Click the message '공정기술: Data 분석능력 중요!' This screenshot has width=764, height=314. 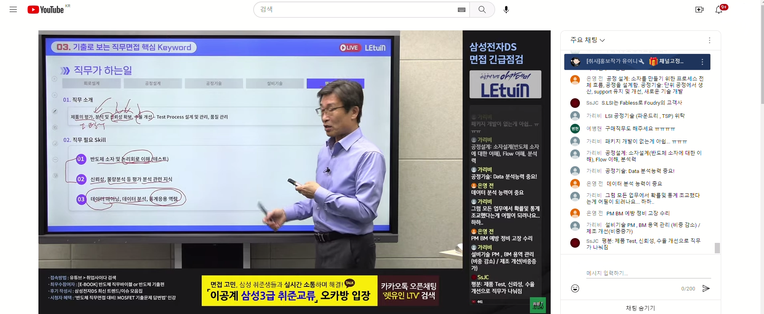640,171
